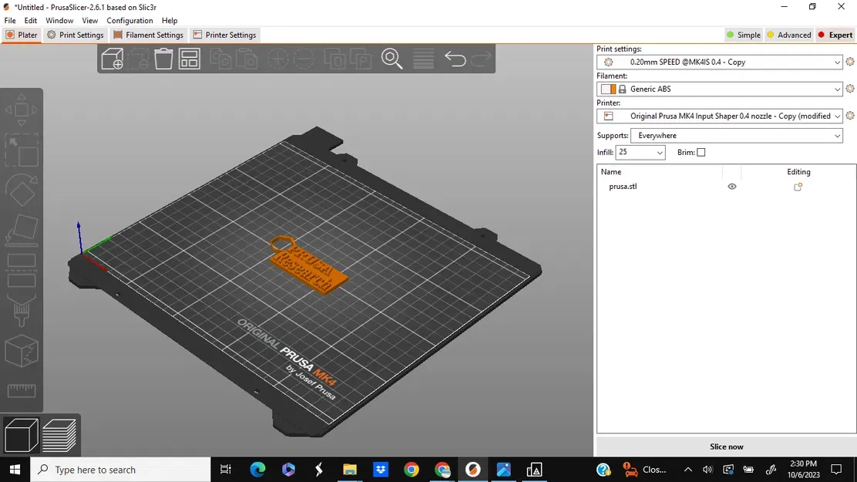Select the Rotate tool
Screen dimensions: 857x482
pos(22,190)
